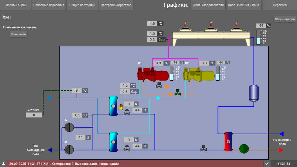The width and height of the screenshot is (297, 167).
Task: Click the pump Н2 icon
Action: point(69,128)
